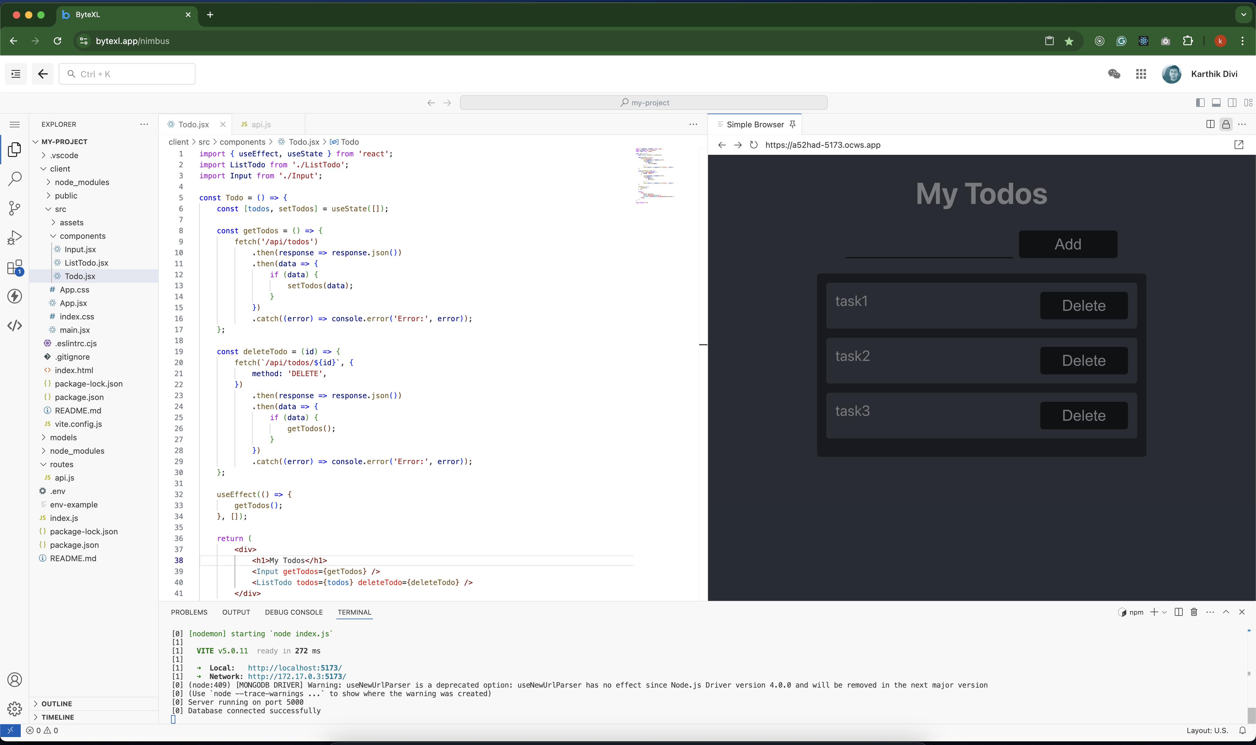Open the localhost:5173 link in terminal
Screen dimensions: 1256x745
[294, 668]
